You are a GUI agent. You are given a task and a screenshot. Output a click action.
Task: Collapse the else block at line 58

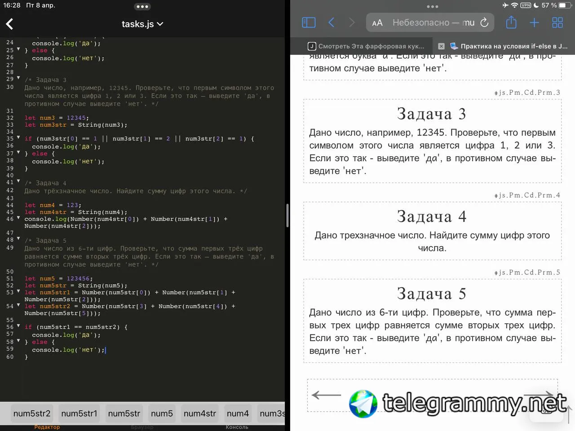tap(18, 341)
